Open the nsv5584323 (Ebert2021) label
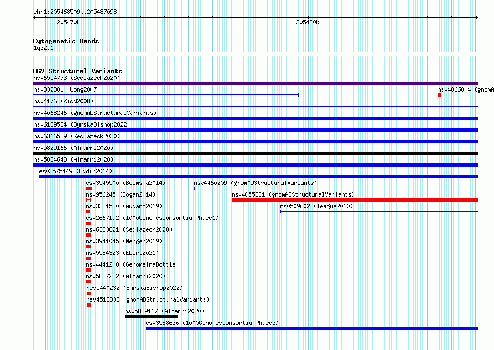The image size is (494, 350). point(122,253)
